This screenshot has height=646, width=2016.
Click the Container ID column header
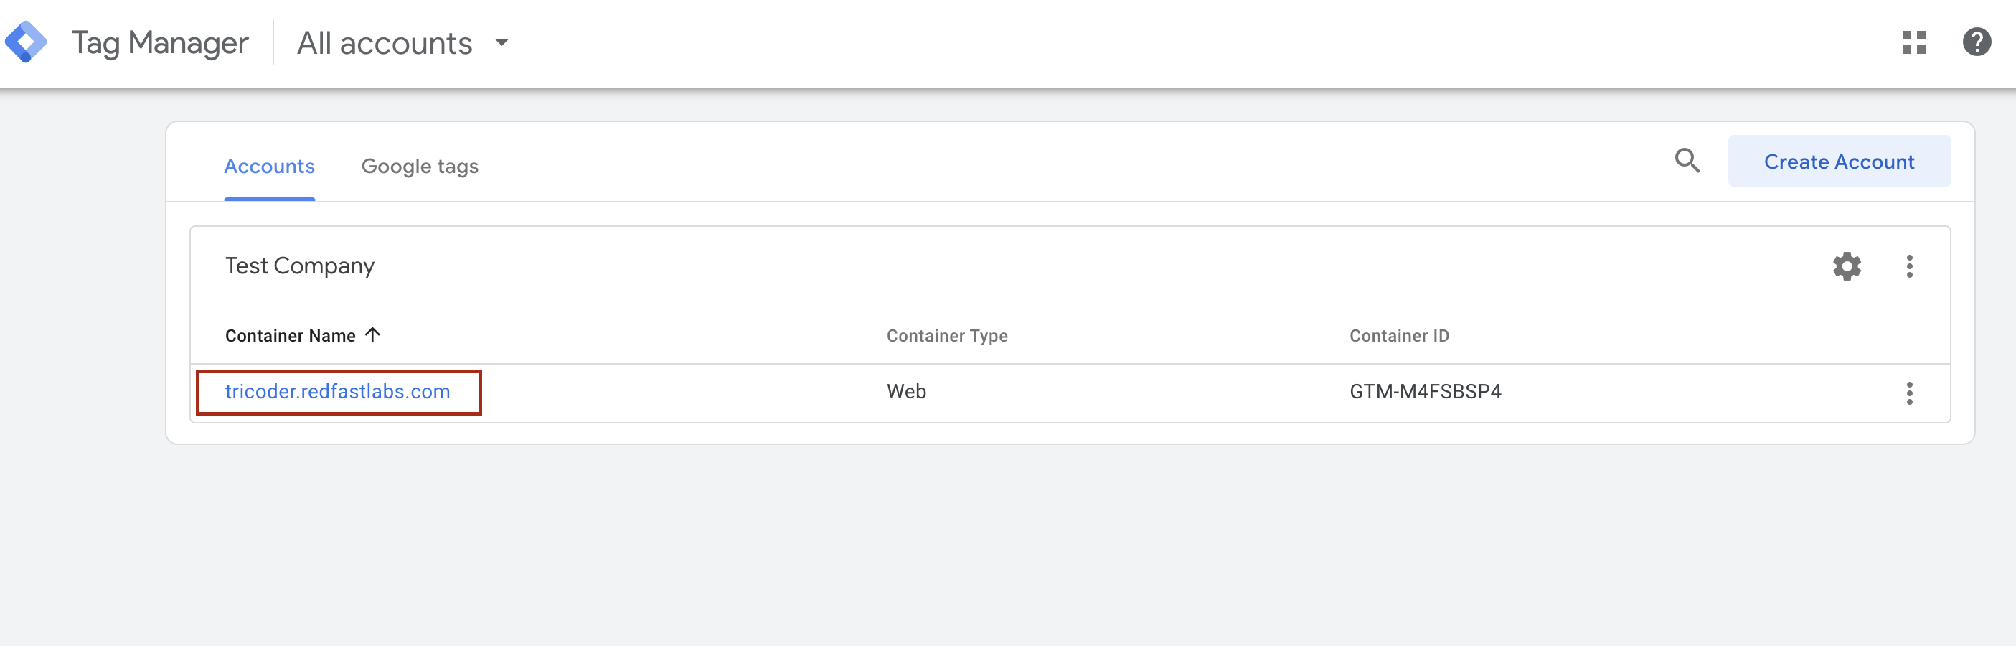coord(1398,336)
